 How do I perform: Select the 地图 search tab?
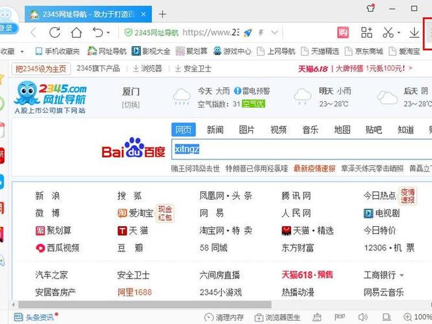click(342, 130)
